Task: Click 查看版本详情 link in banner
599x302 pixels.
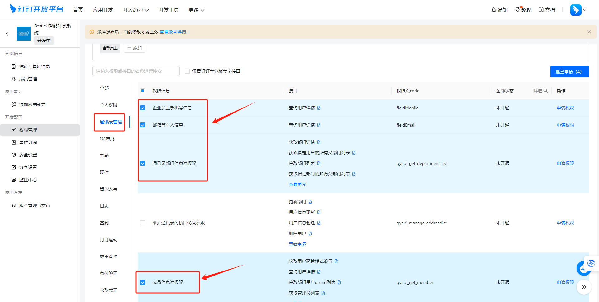Action: pyautogui.click(x=173, y=32)
